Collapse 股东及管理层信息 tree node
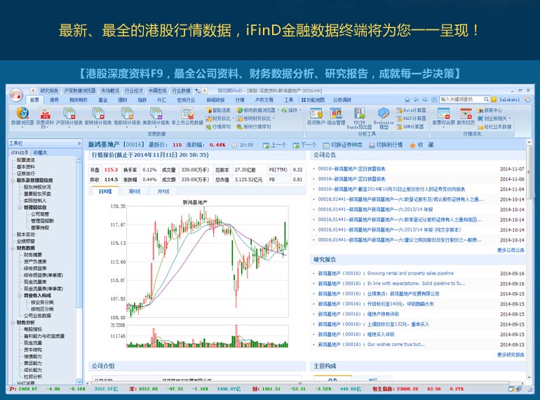This screenshot has height=400, width=540. pyautogui.click(x=13, y=180)
